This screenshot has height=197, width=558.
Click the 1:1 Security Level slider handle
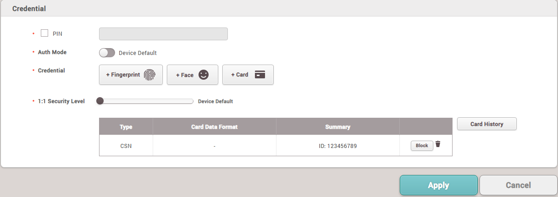100,101
